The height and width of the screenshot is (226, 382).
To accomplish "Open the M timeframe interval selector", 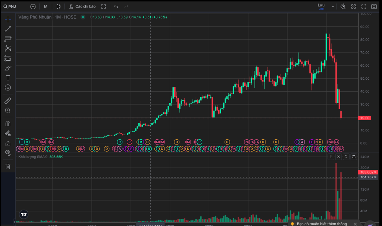I will pyautogui.click(x=46, y=7).
